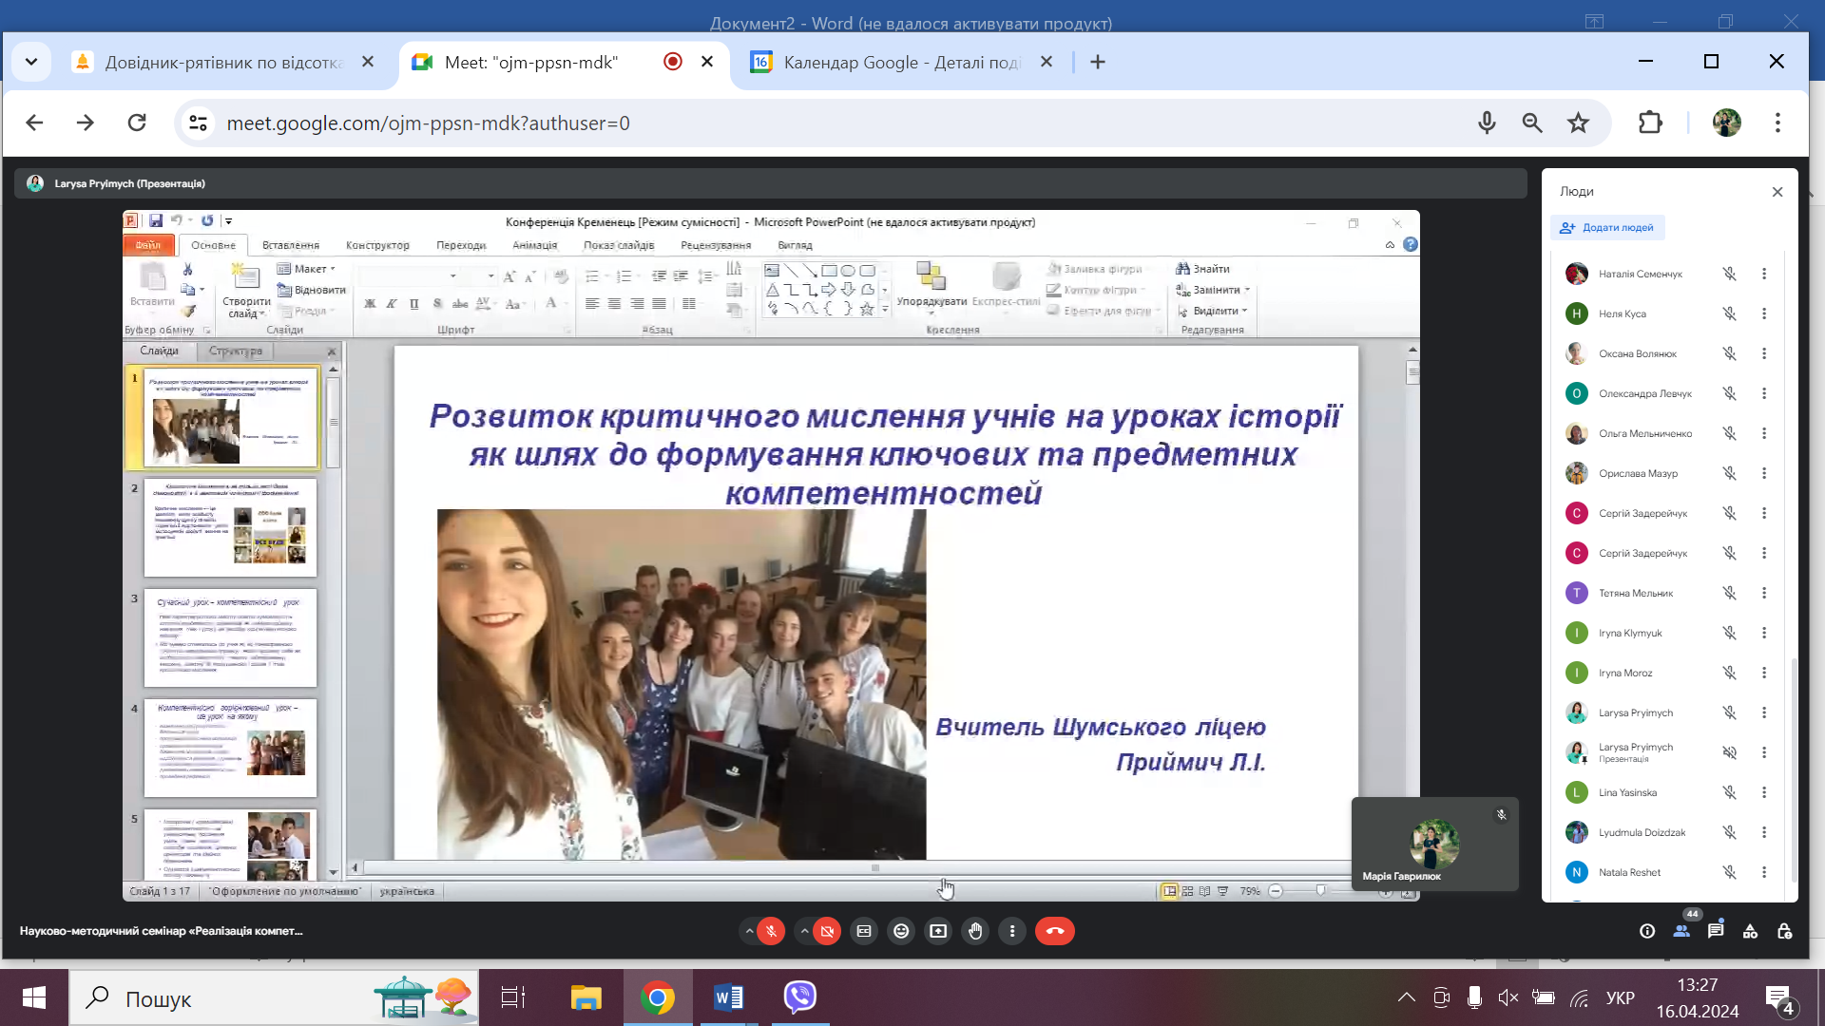Screen dimensions: 1825x1026
Task: Open host controls lock icon
Action: [x=1784, y=931]
